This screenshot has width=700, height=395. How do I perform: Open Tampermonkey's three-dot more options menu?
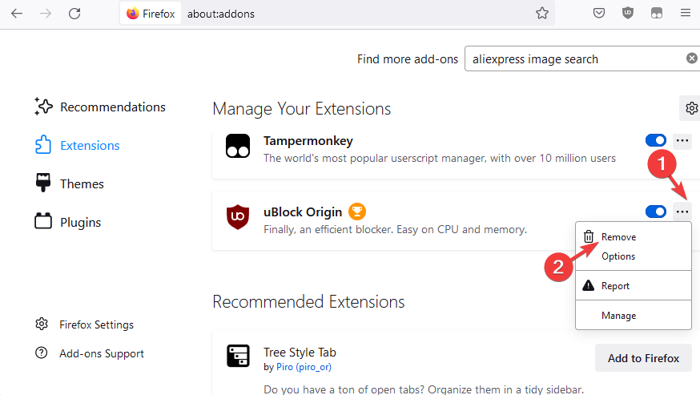[x=682, y=140]
